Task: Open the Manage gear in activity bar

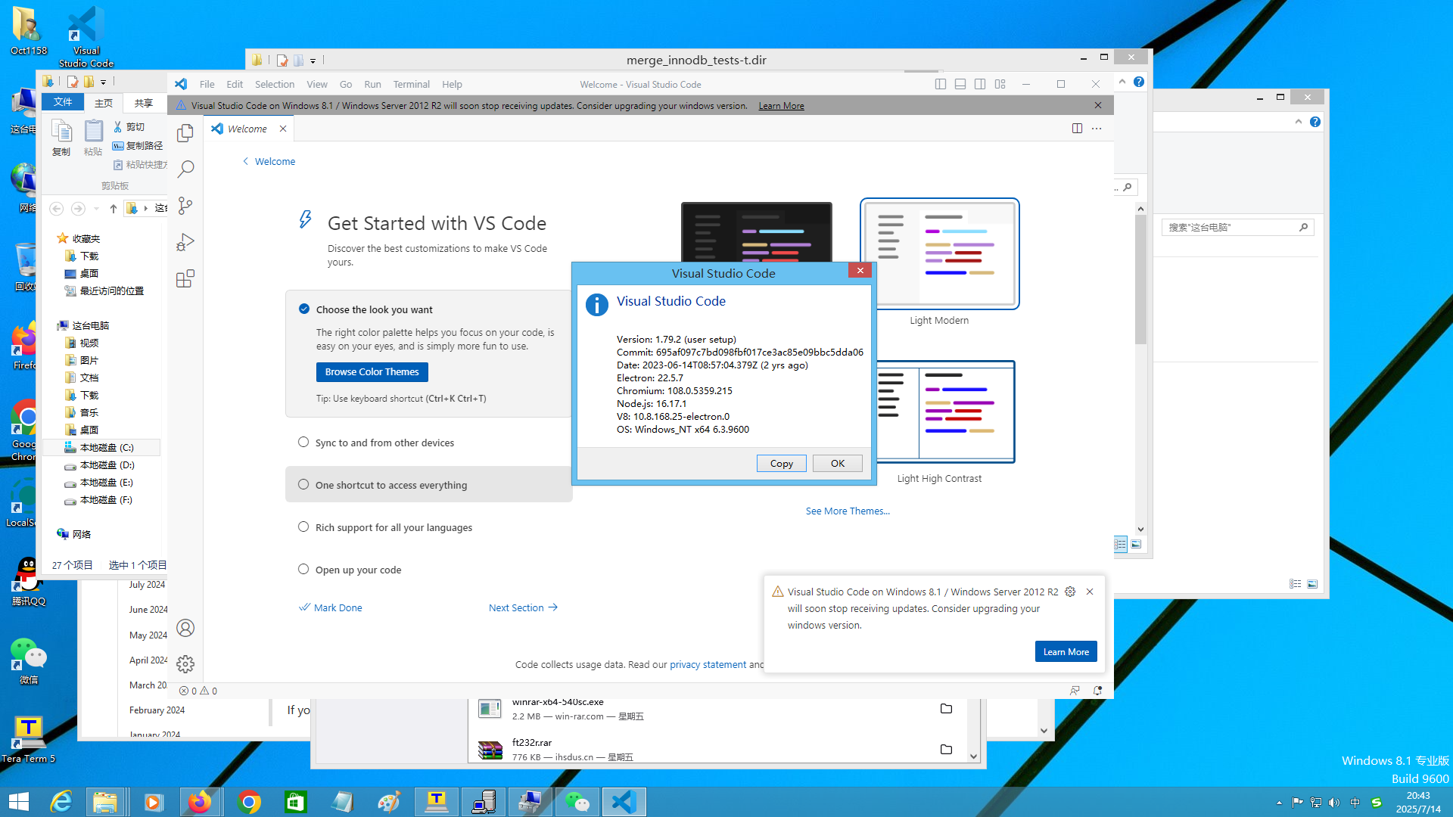Action: [x=185, y=664]
